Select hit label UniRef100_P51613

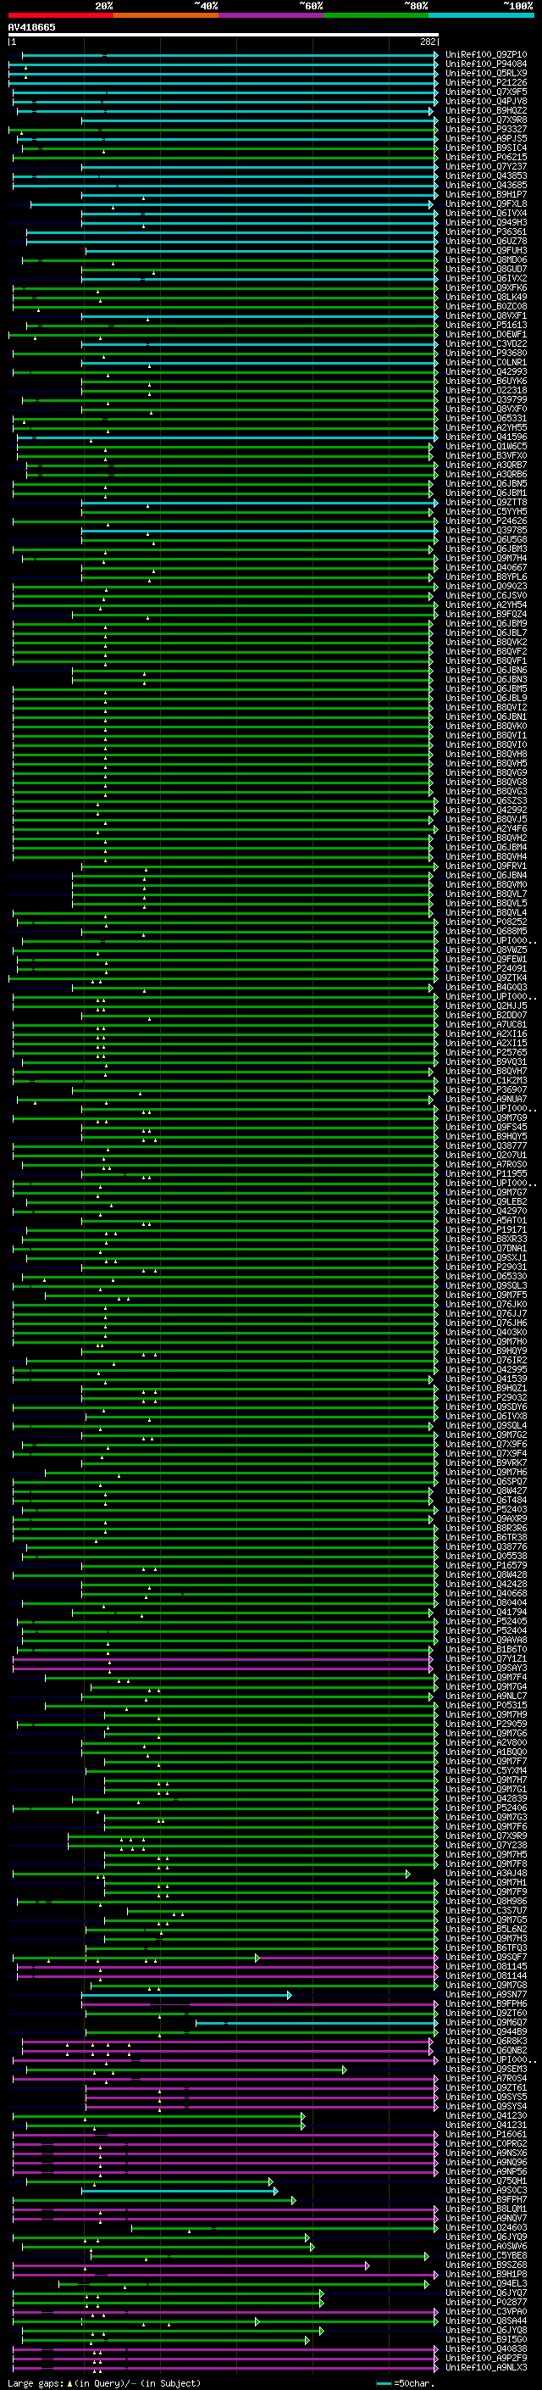[x=486, y=326]
